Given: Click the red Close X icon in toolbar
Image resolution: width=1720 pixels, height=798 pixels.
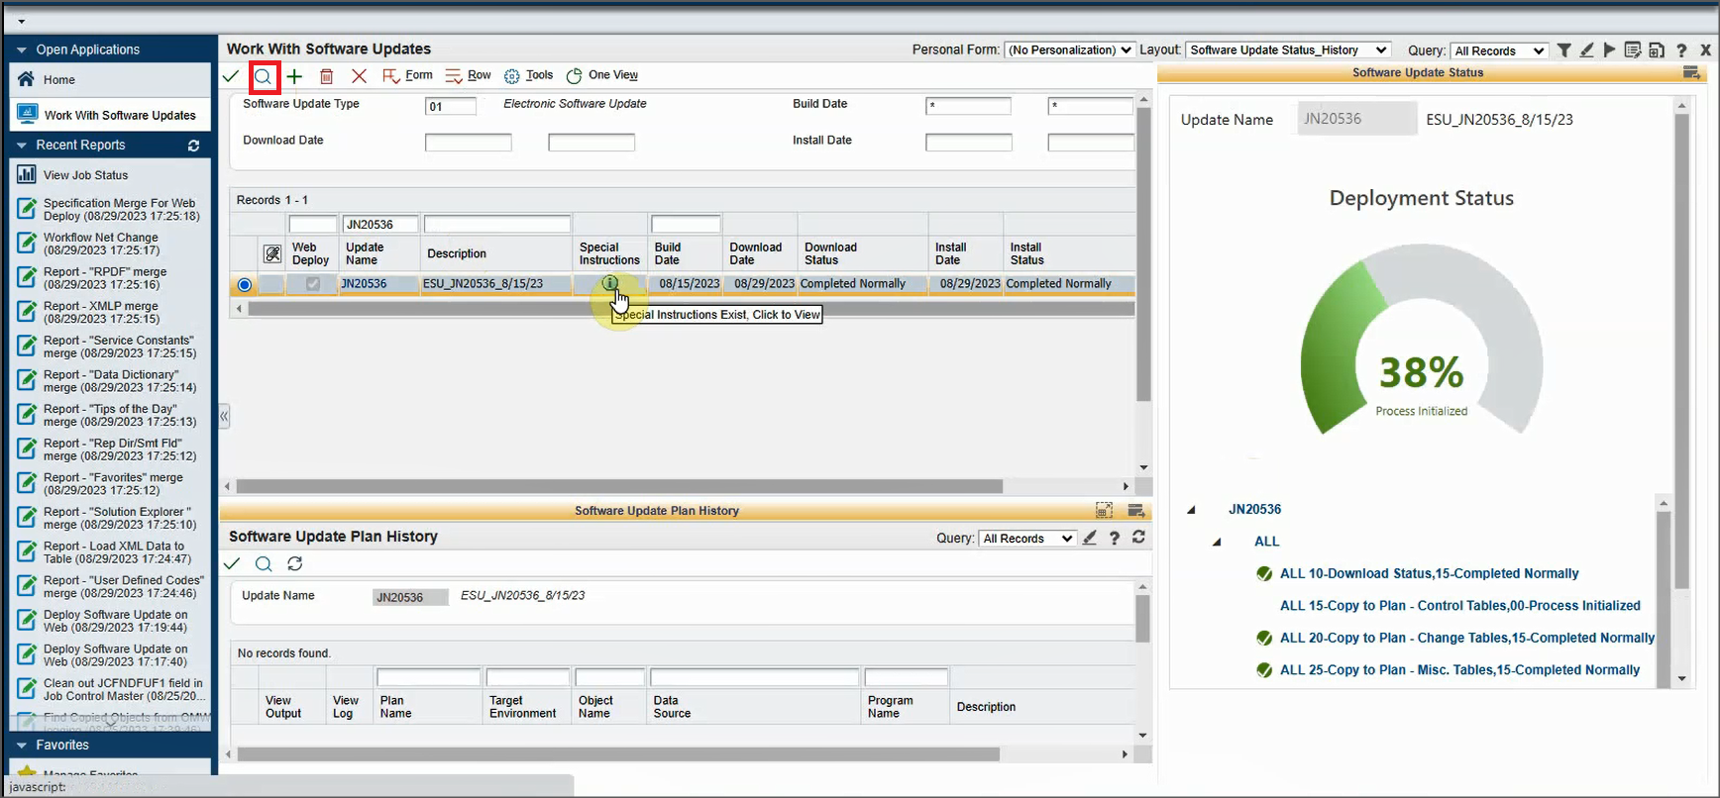Looking at the screenshot, I should 359,76.
